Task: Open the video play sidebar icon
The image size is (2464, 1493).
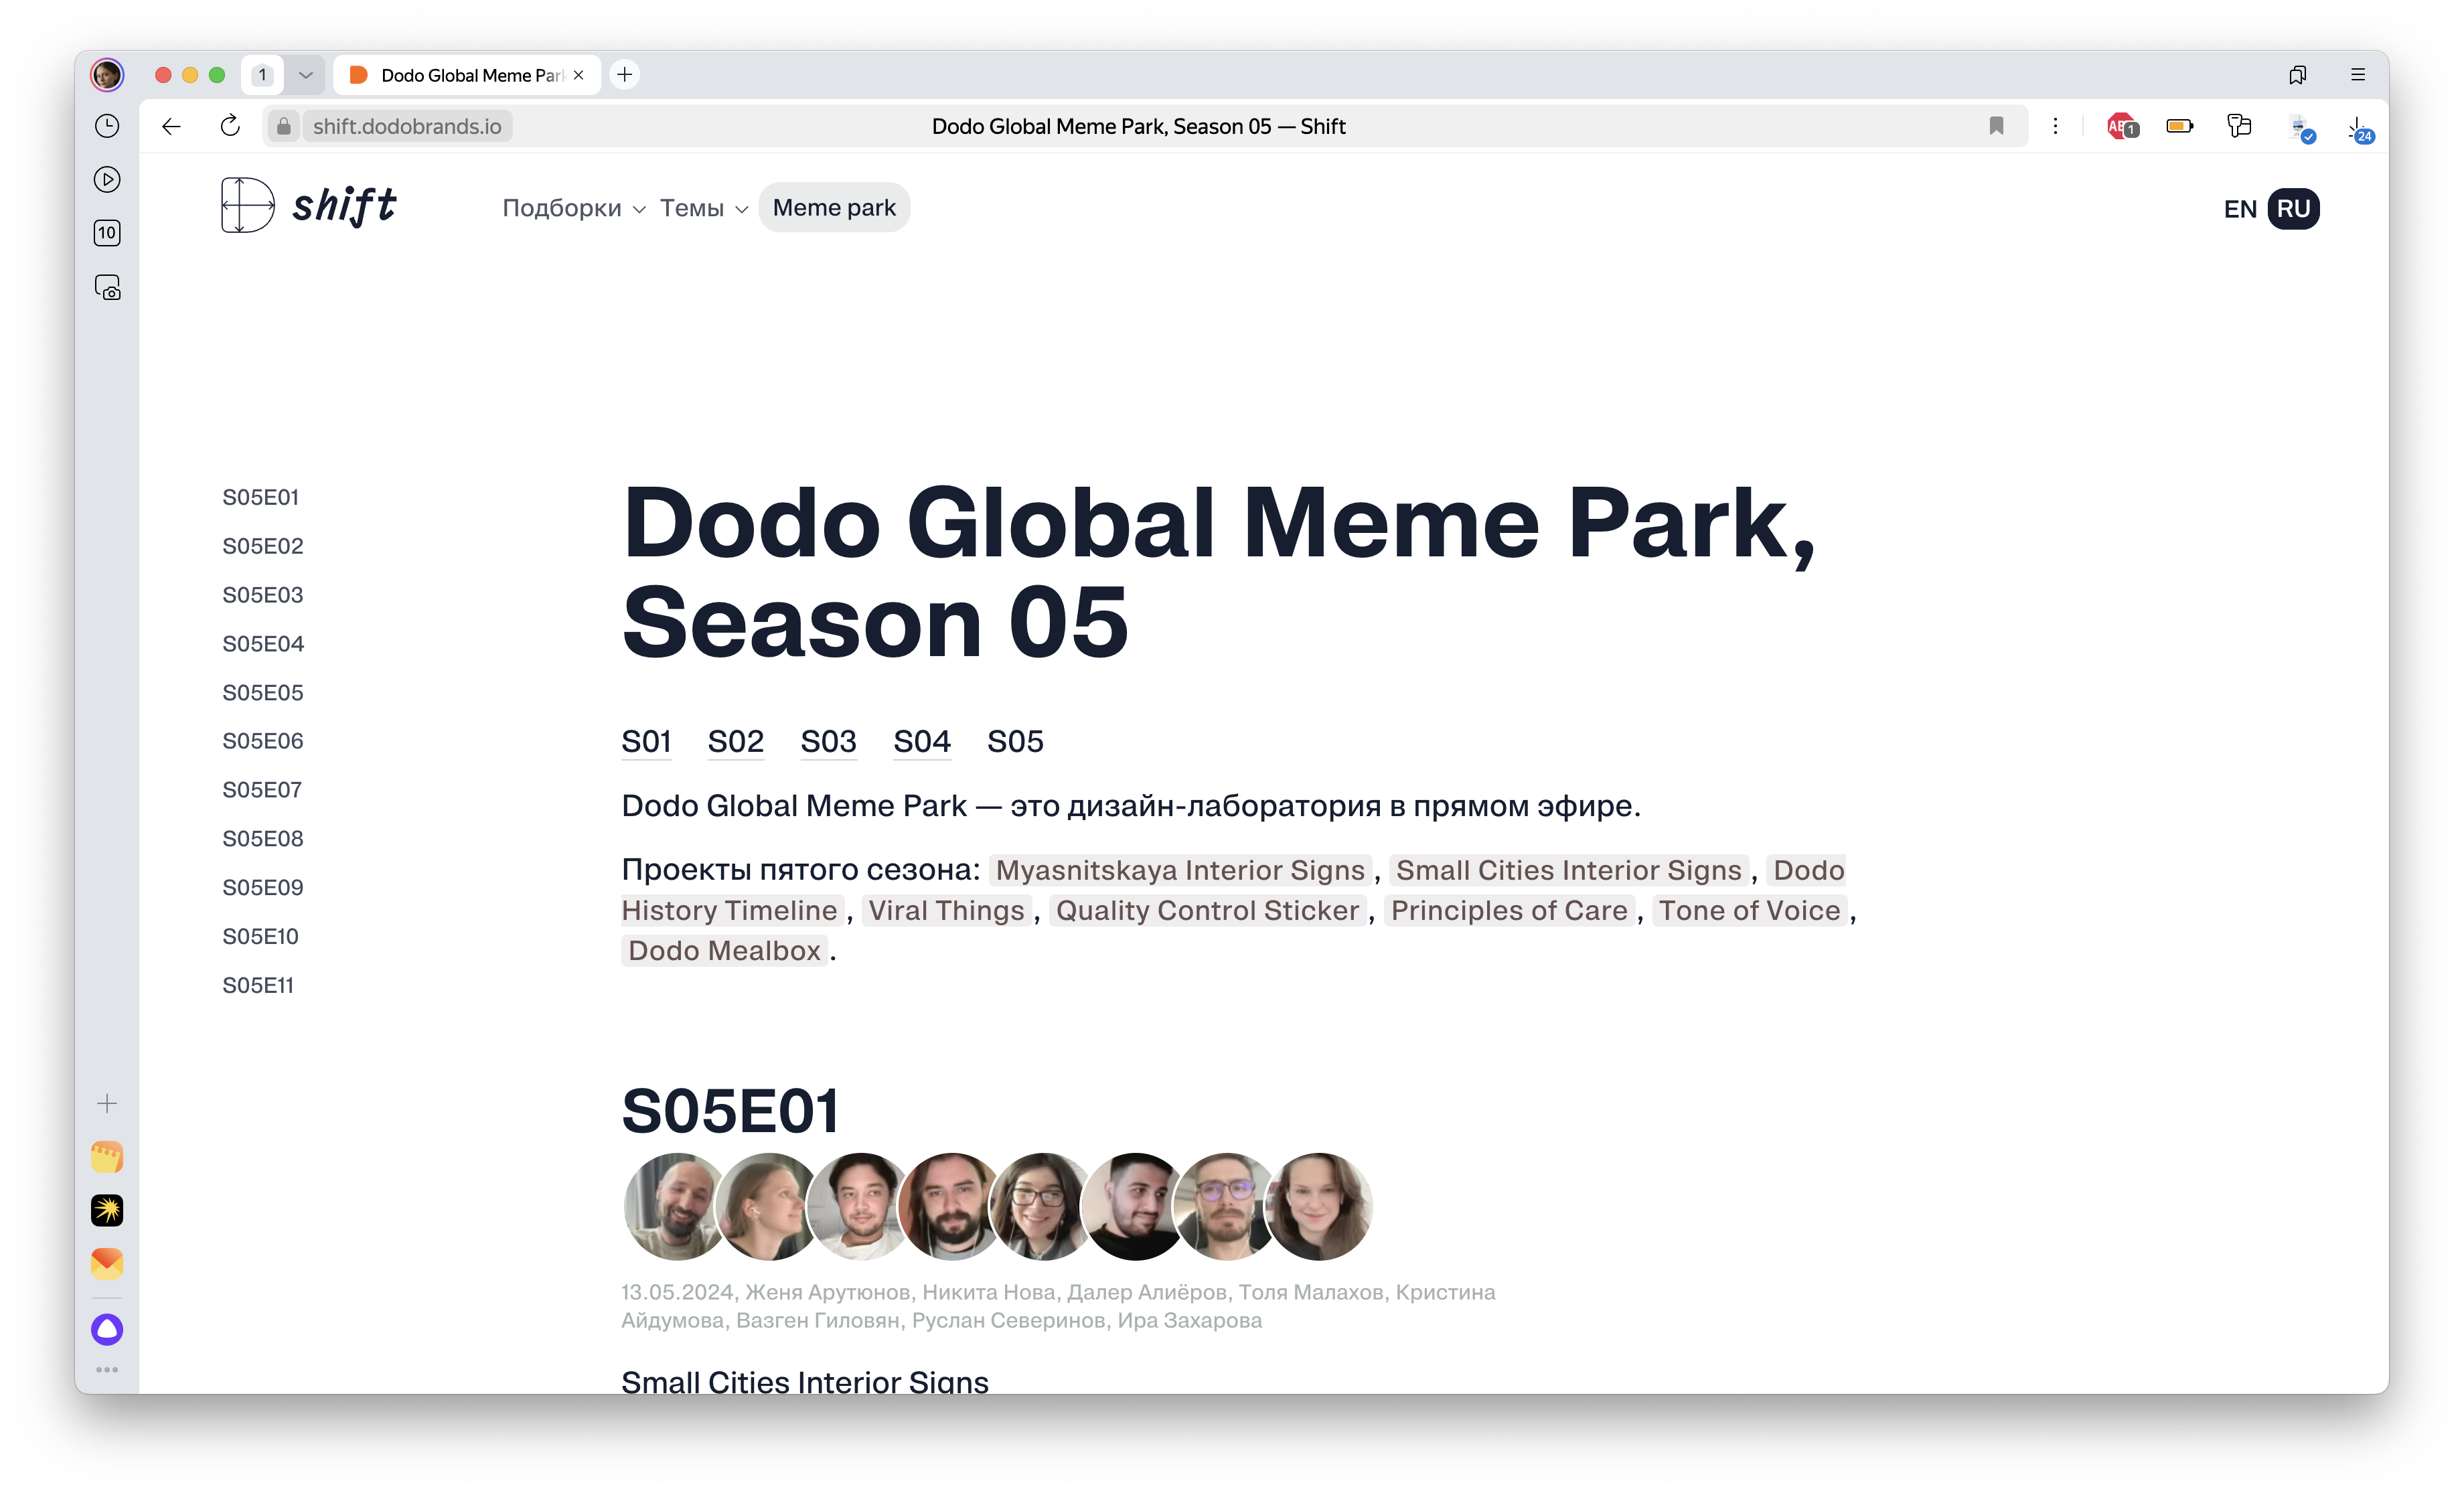Action: [107, 180]
